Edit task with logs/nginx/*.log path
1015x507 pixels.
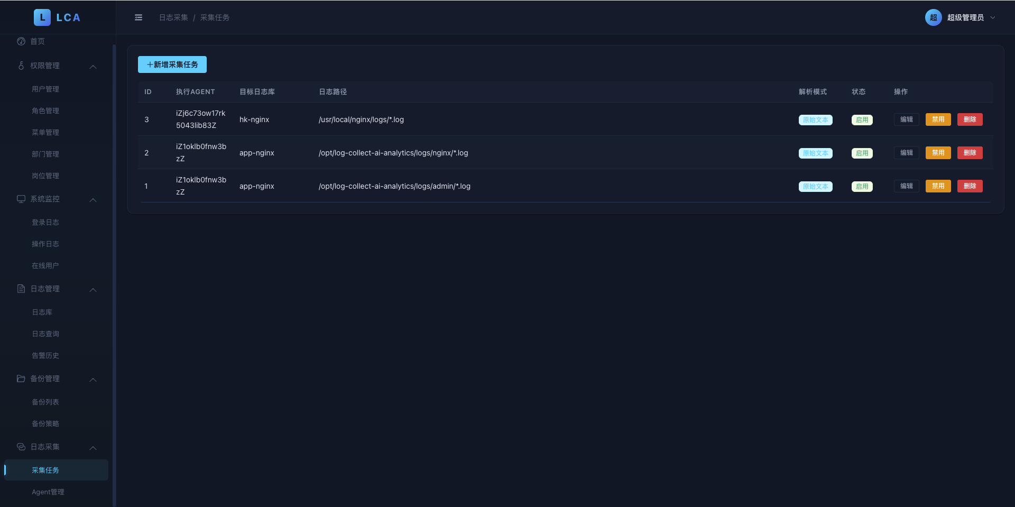pos(907,153)
